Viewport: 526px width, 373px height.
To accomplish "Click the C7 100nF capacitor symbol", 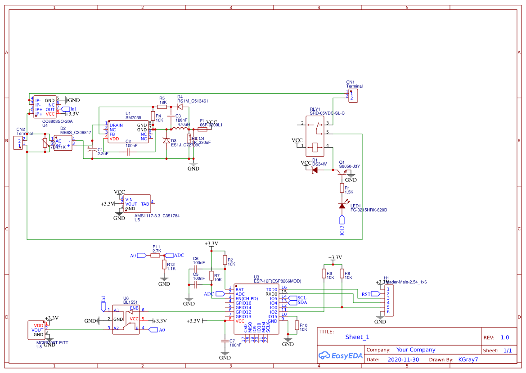I will click(x=225, y=342).
